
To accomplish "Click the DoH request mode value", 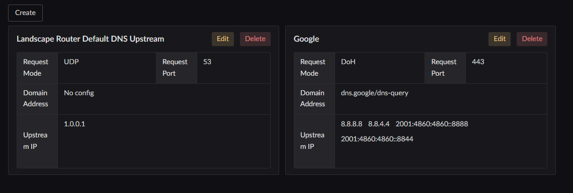I will (x=348, y=62).
